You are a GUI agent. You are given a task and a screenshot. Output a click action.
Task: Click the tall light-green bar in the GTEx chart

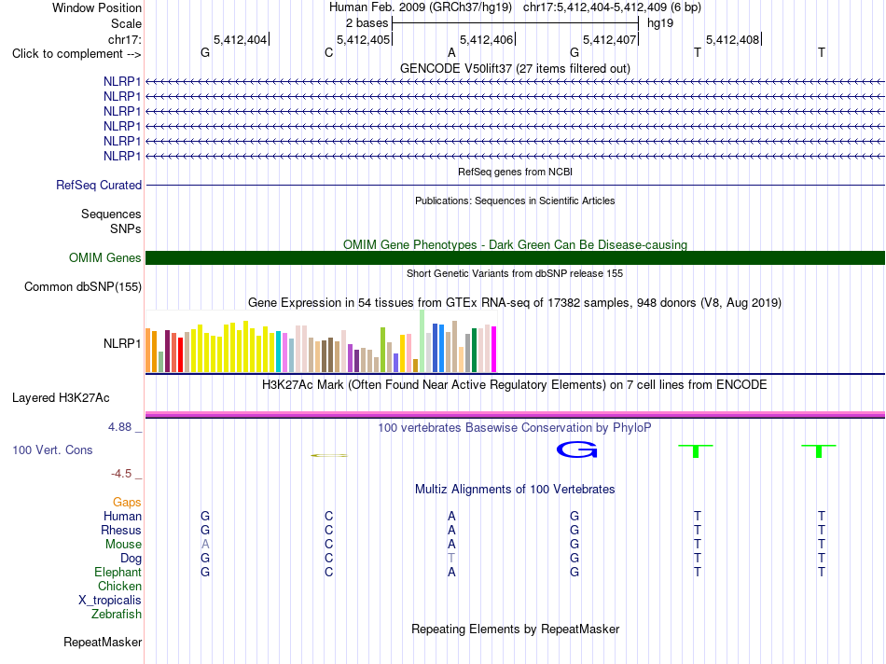422,340
